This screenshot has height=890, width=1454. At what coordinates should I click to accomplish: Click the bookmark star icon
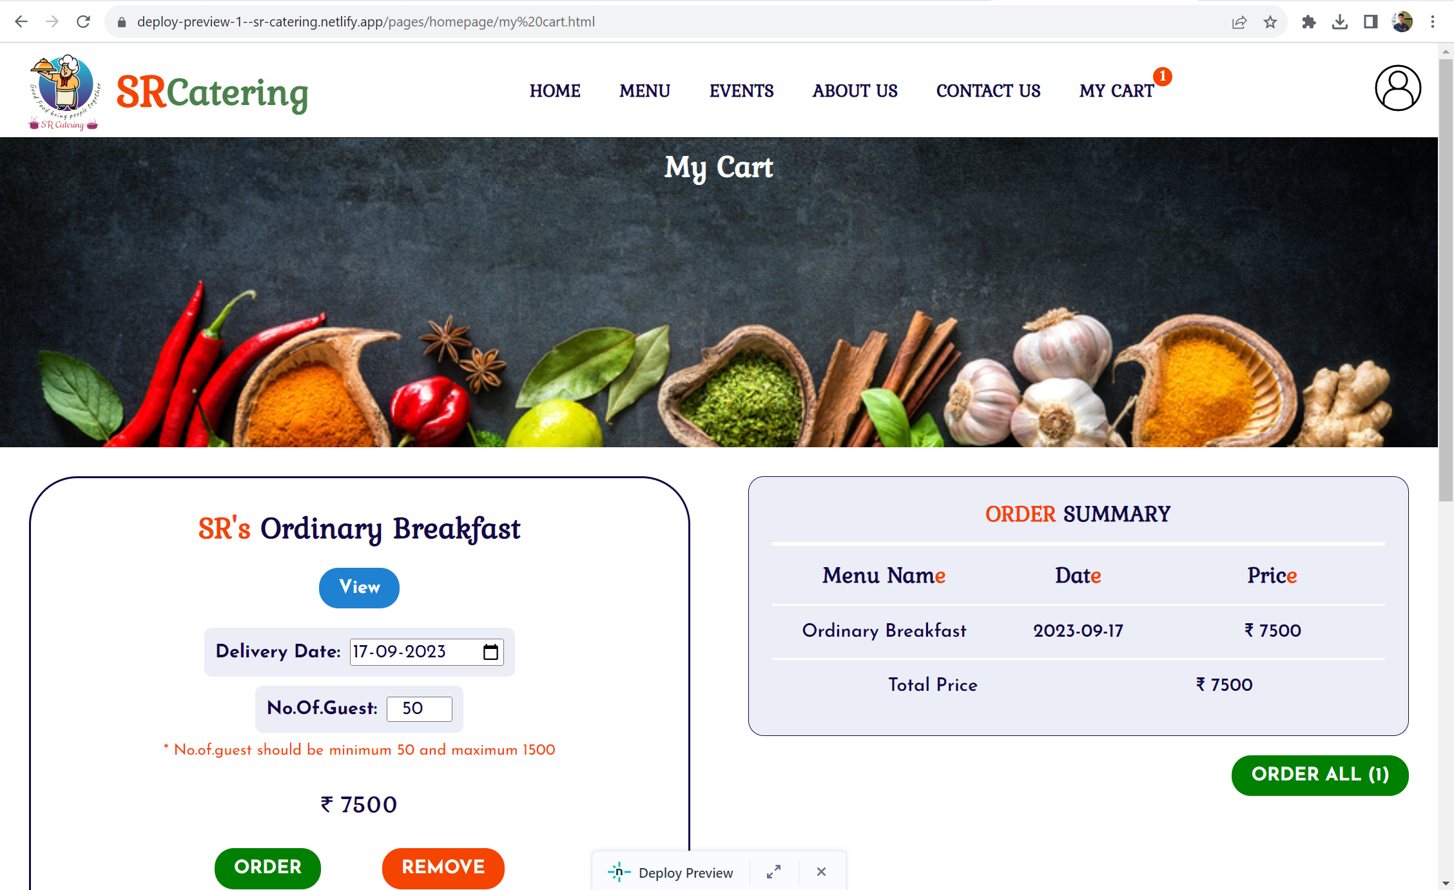coord(1270,23)
